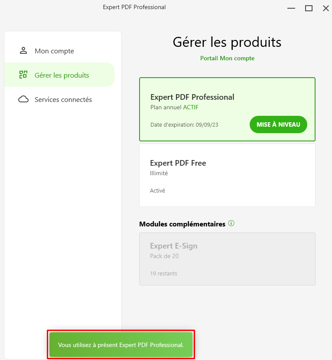Viewport: 332px width, 360px height.
Task: Minimize the Expert PDF Professional window
Action: pyautogui.click(x=291, y=8)
